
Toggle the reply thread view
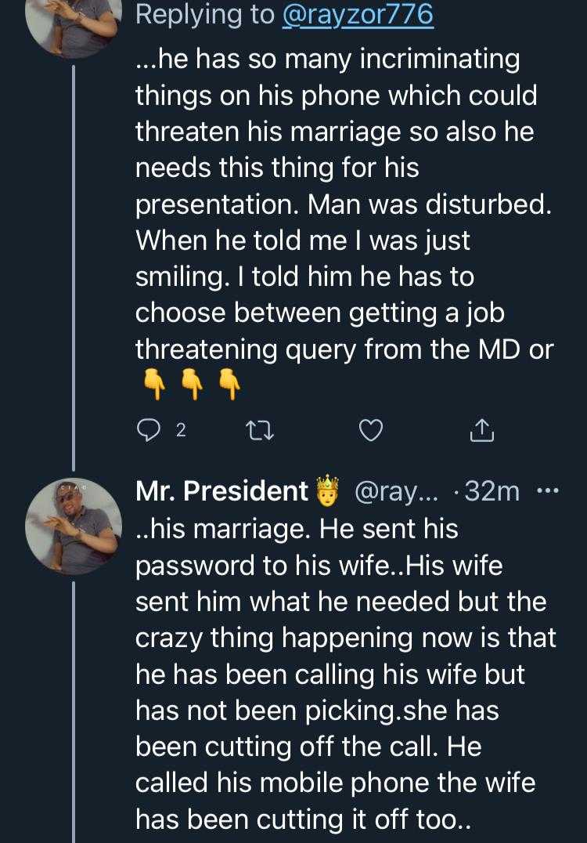point(149,429)
